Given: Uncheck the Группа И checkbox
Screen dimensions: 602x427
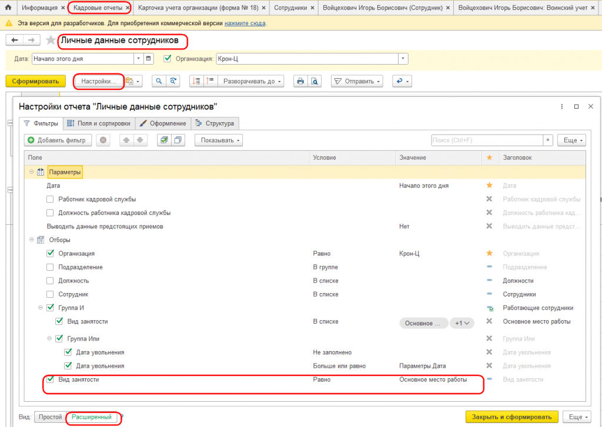Looking at the screenshot, I should click(50, 308).
